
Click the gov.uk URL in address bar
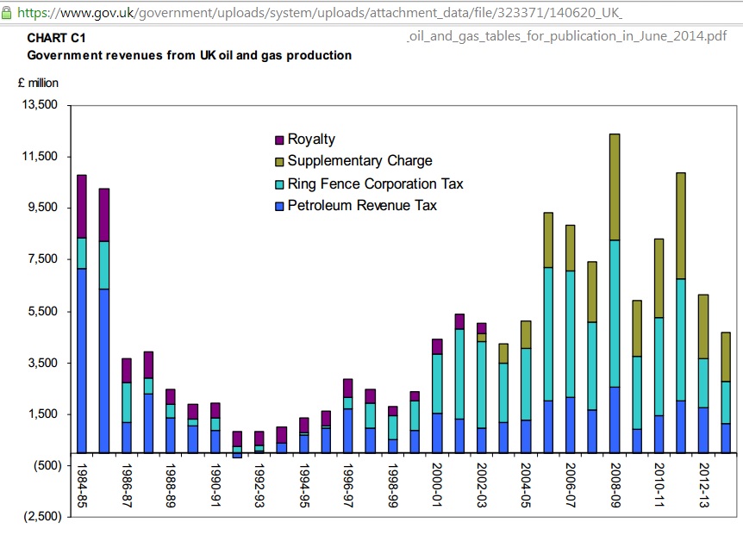pyautogui.click(x=320, y=13)
